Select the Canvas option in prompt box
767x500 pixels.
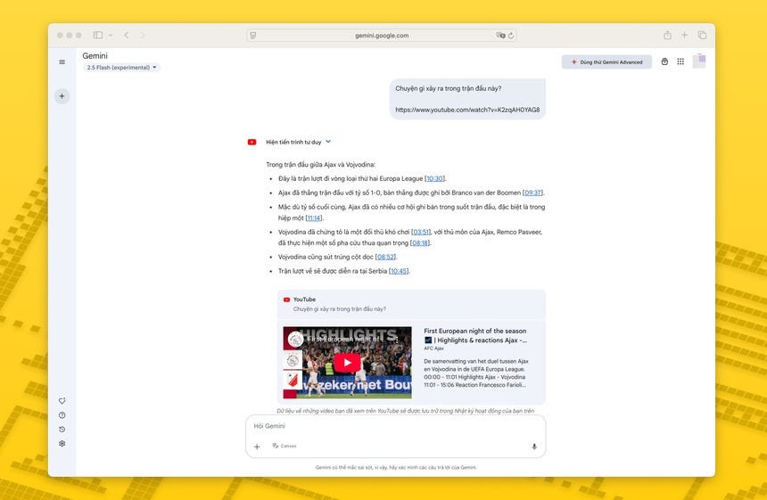pyautogui.click(x=285, y=446)
